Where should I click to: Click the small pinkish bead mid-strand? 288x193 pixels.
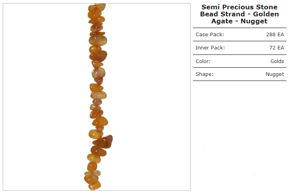(x=97, y=102)
